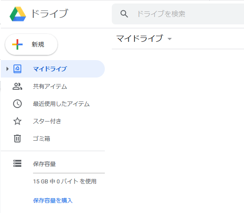This screenshot has height=213, width=244.
Task: Follow the 保存容量を購入 link
Action: 53,200
